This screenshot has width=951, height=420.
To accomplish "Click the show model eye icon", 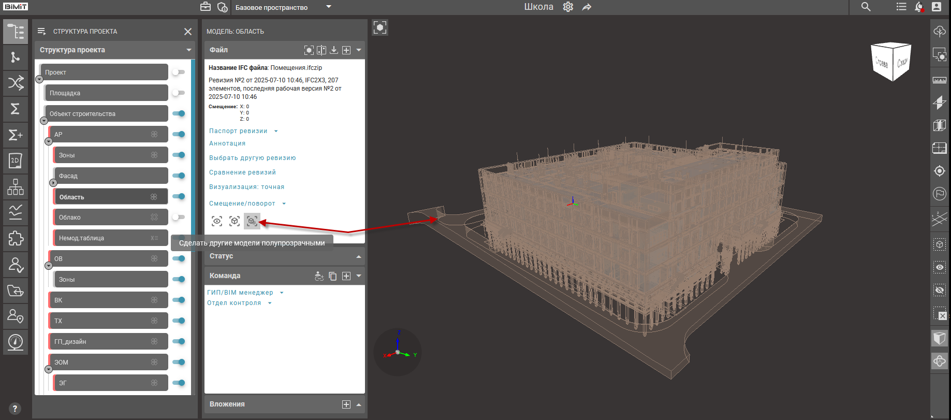I will [217, 221].
